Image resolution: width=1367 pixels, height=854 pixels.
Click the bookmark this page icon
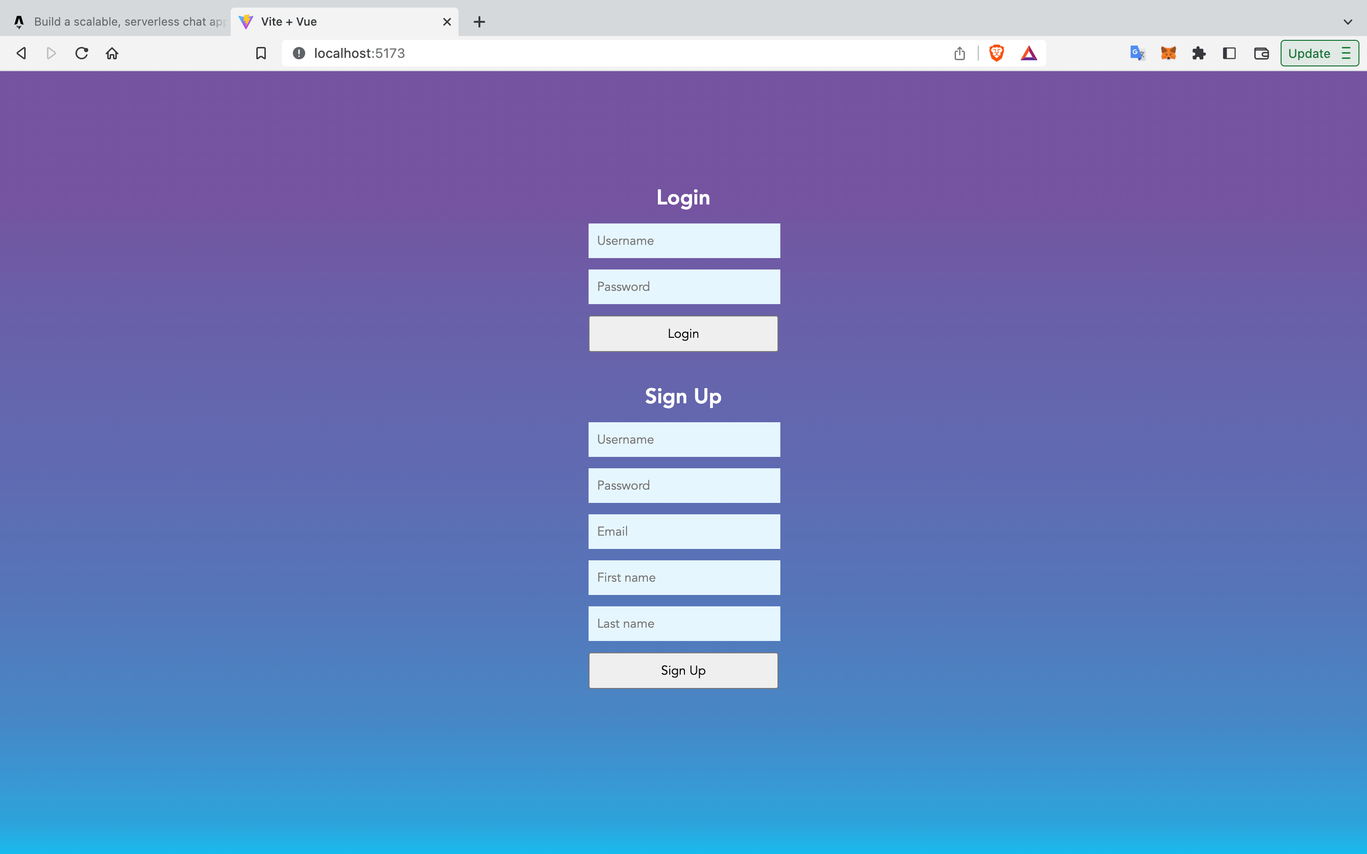pyautogui.click(x=261, y=53)
